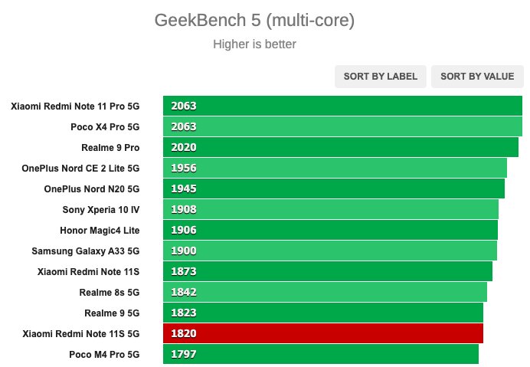The width and height of the screenshot is (530, 367).
Task: Click the Poco X4 Pro 5G label text
Action: coord(105,127)
